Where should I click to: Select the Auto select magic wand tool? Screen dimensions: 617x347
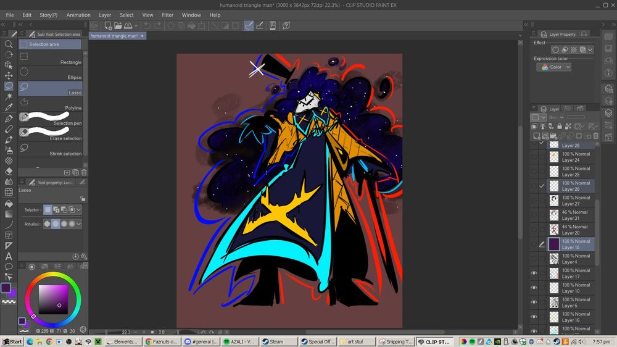pyautogui.click(x=8, y=96)
